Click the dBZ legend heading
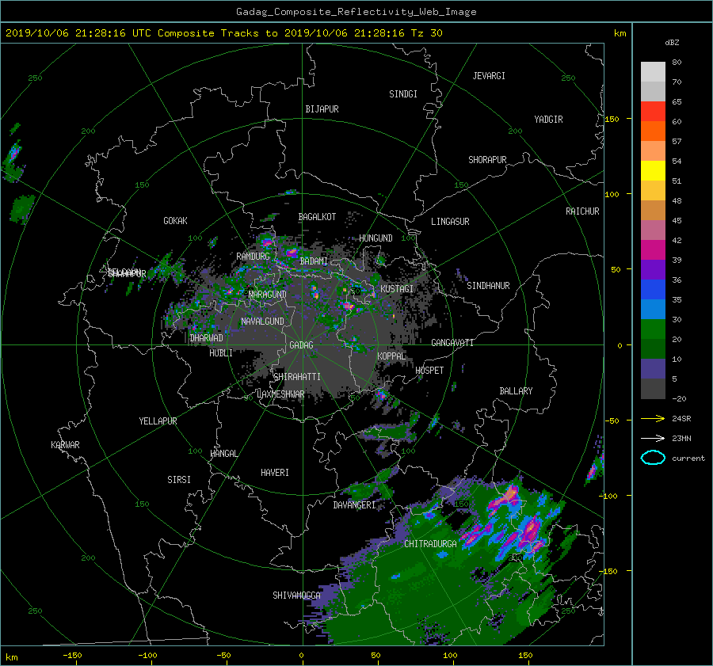713x666 pixels. tap(672, 43)
